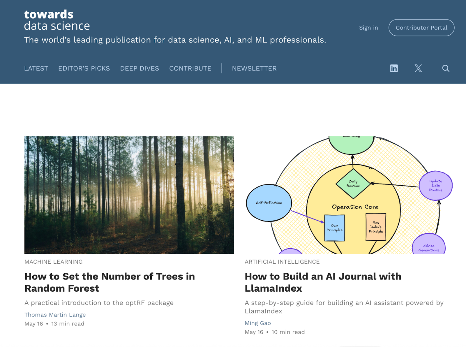Click the search magnifier icon
The height and width of the screenshot is (347, 466).
point(446,68)
